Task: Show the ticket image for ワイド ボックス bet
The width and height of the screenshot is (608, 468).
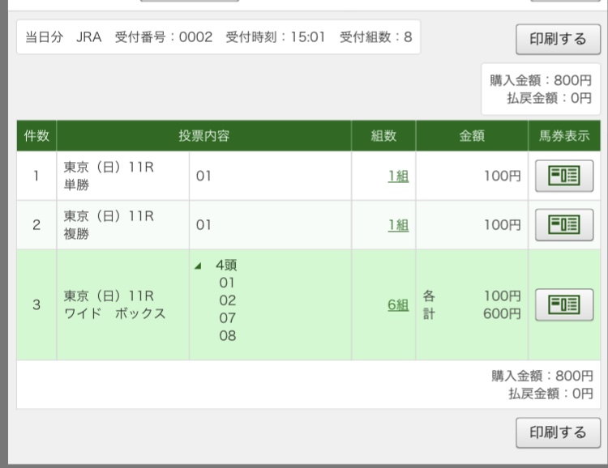Action: (x=564, y=304)
